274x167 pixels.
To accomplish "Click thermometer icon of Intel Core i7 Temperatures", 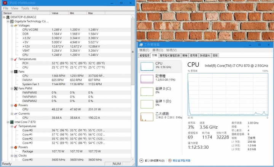I will pyautogui.click(x=16, y=126).
